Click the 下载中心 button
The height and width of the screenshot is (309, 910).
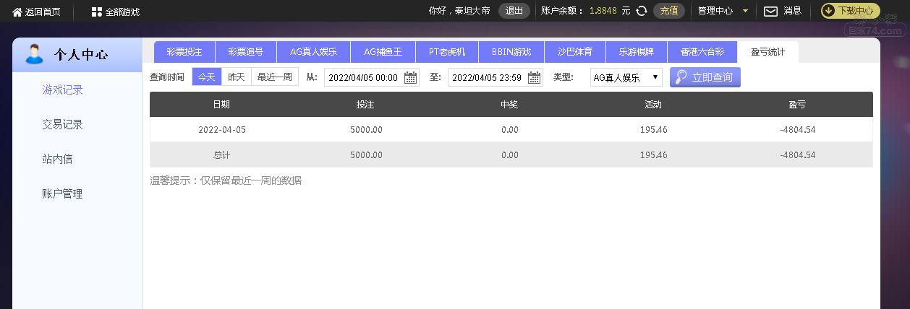click(x=851, y=11)
